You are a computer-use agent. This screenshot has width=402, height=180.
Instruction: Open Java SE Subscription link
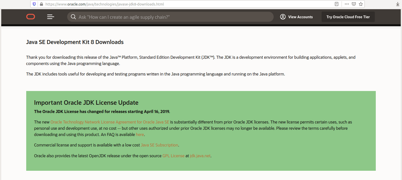pyautogui.click(x=160, y=145)
